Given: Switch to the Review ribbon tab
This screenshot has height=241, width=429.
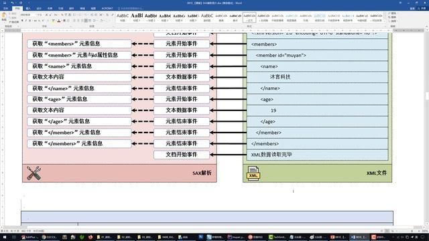Looking at the screenshot, I should (x=82, y=9).
